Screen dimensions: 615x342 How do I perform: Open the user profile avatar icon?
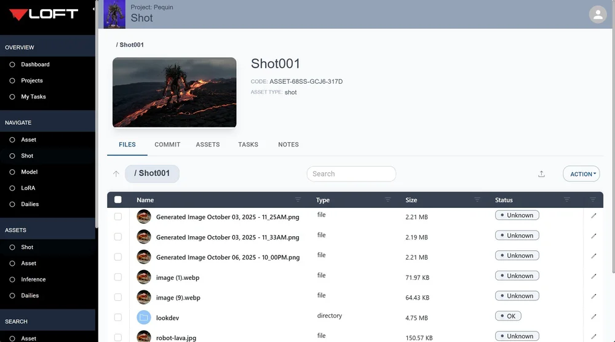pyautogui.click(x=598, y=15)
